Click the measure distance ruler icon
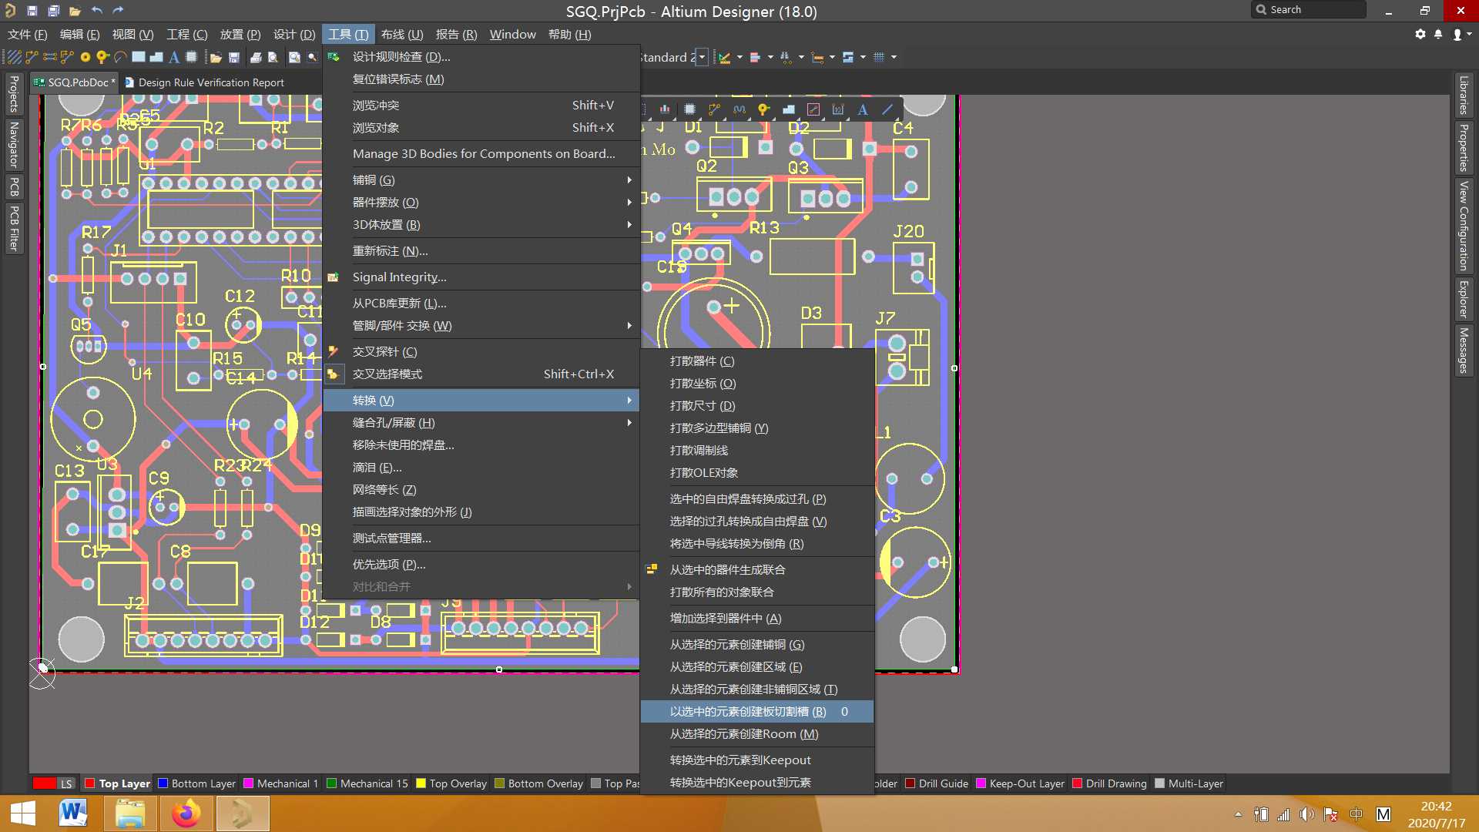This screenshot has height=832, width=1479. tap(817, 57)
